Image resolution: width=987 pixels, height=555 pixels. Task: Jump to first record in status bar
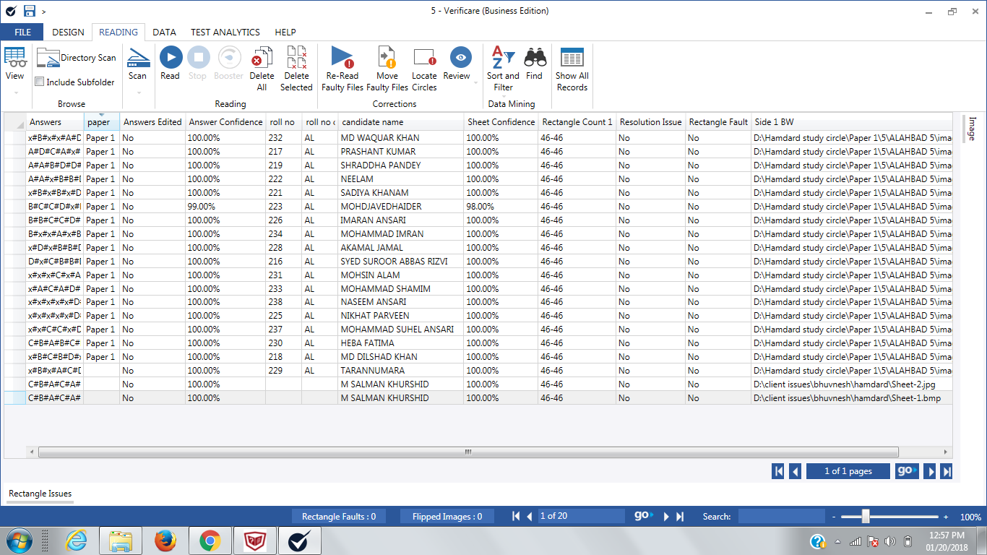pyautogui.click(x=516, y=516)
